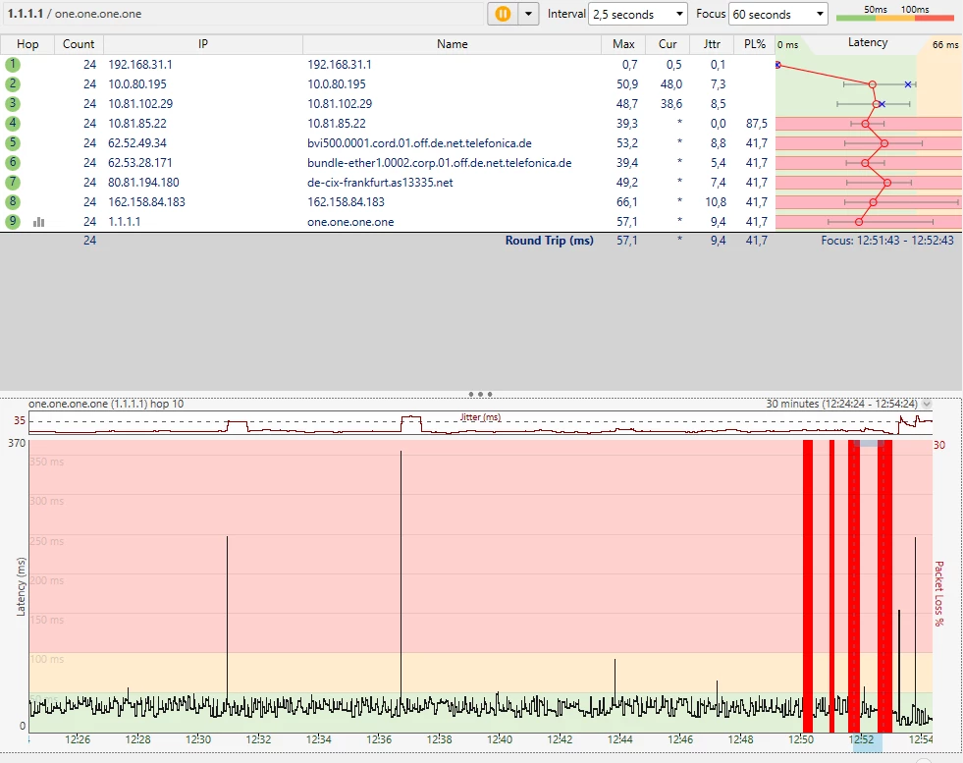The width and height of the screenshot is (963, 763).
Task: Click the Round Trip (ms) summary label
Action: tap(549, 241)
